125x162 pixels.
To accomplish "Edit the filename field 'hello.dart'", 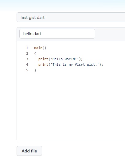I will [57, 34].
